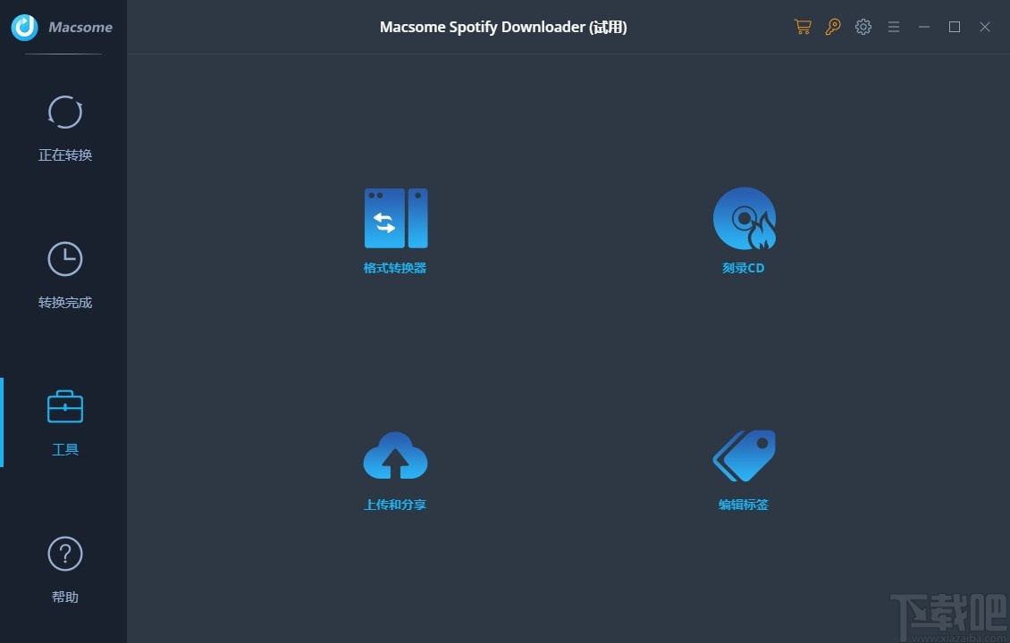Open the hamburger menu in title bar
This screenshot has height=643, width=1010.
(893, 27)
